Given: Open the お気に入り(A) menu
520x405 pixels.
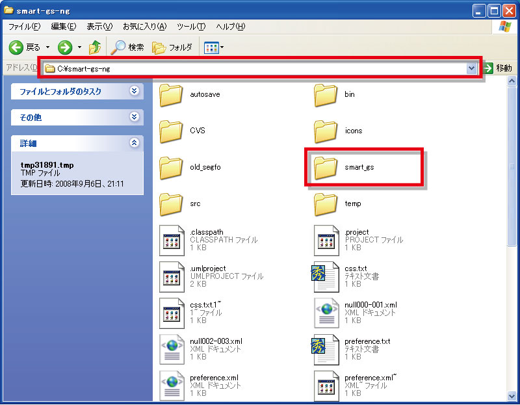Looking at the screenshot, I should (144, 27).
